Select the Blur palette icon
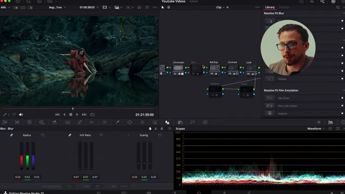The height and width of the screenshot is (194, 345). pyautogui.click(x=168, y=122)
